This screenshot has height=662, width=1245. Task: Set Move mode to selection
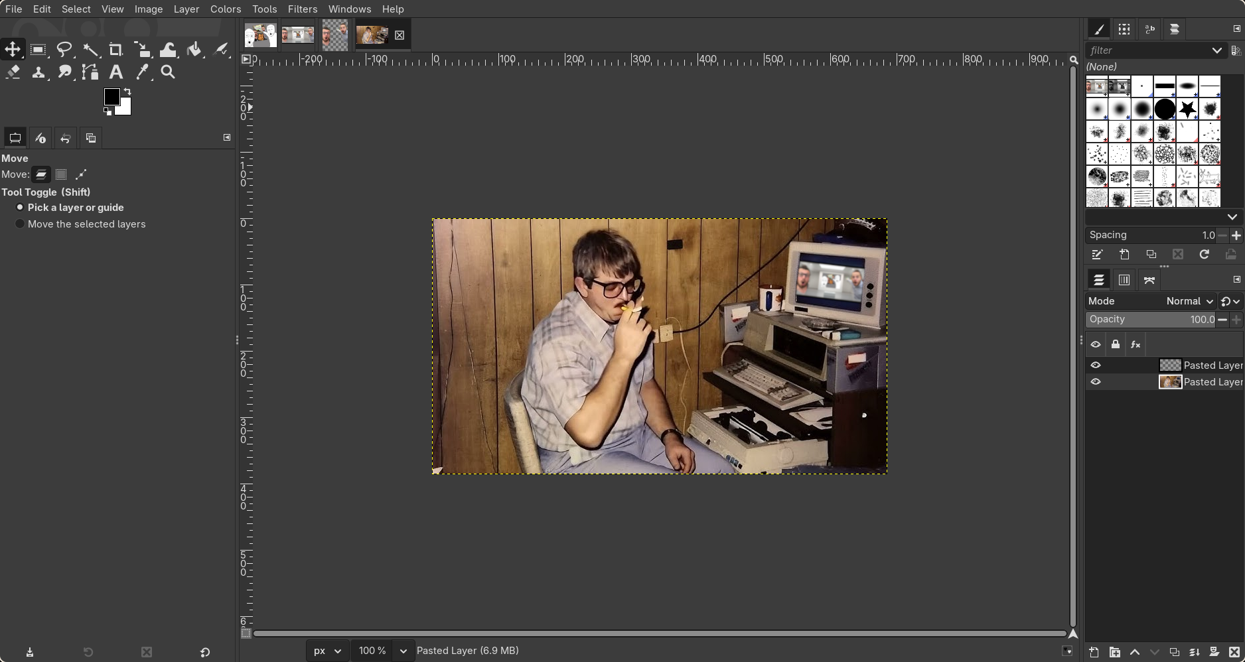[61, 174]
